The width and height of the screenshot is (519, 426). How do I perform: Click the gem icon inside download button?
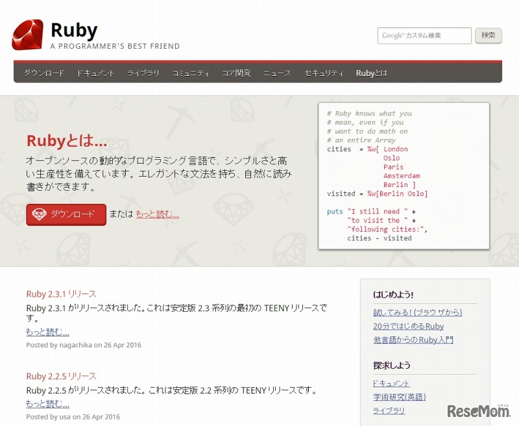click(39, 214)
